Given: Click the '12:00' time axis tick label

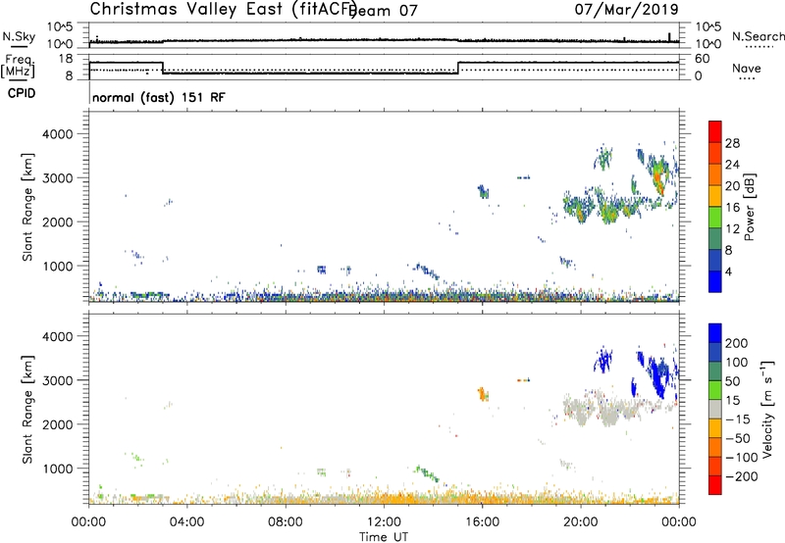Looking at the screenshot, I should point(384,522).
